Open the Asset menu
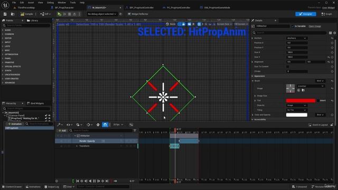This screenshot has height=190, width=338. click(x=31, y=3)
